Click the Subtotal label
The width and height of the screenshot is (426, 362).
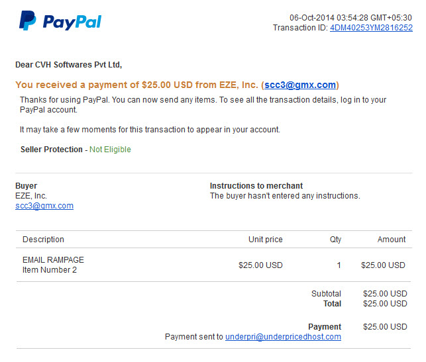[326, 294]
